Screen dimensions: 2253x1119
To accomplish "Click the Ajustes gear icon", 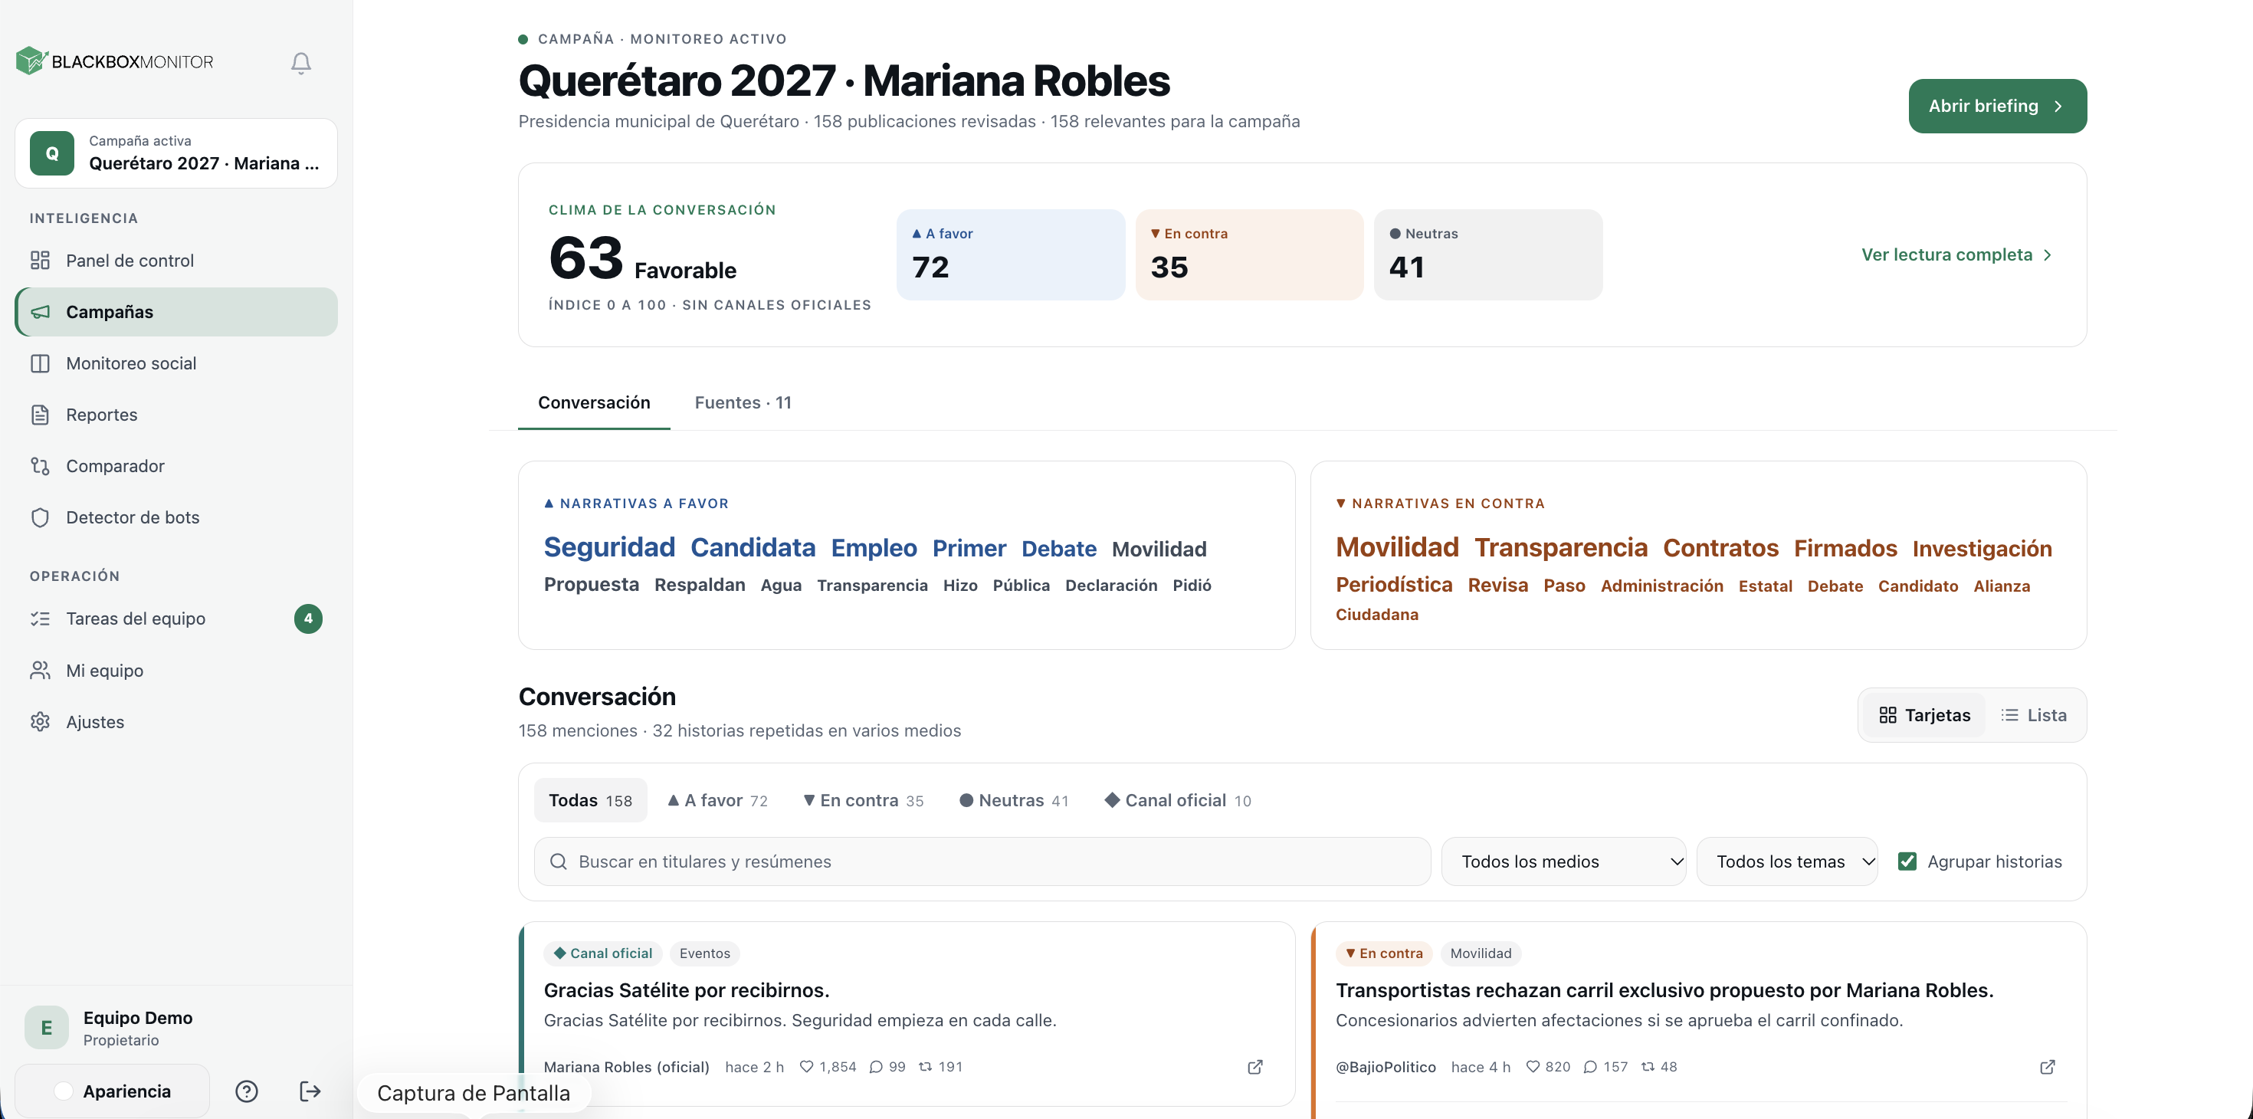I will [x=40, y=722].
